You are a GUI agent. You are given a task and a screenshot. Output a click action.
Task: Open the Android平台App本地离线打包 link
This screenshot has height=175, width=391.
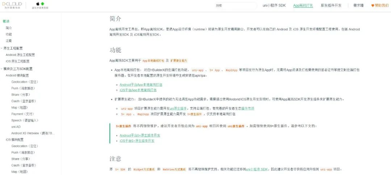[x=141, y=85]
